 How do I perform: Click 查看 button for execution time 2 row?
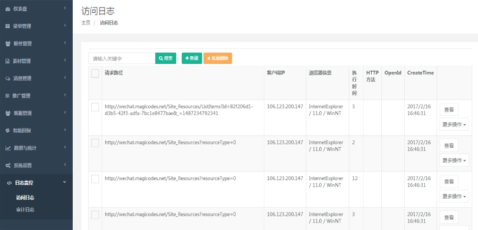coord(449,145)
